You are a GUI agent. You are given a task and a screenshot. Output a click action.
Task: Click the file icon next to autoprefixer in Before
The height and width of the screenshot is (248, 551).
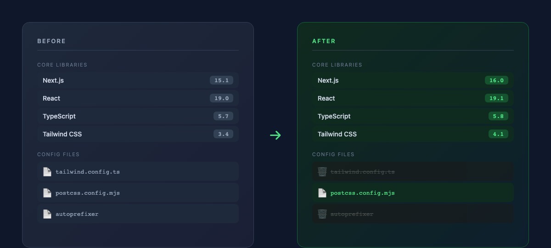pyautogui.click(x=47, y=214)
